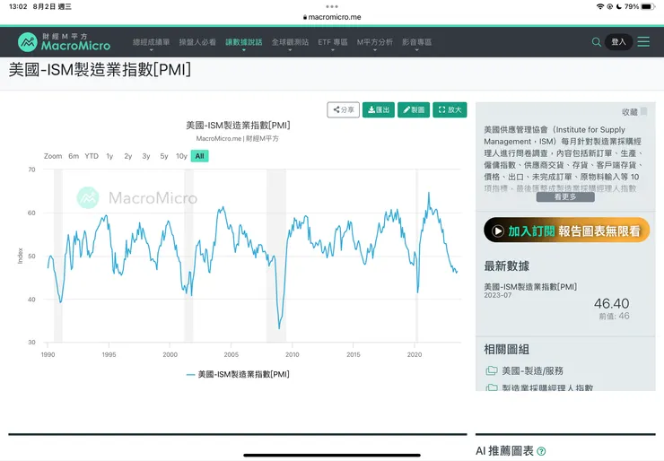
Task: Set chart zoom to 3y
Action: 146,156
